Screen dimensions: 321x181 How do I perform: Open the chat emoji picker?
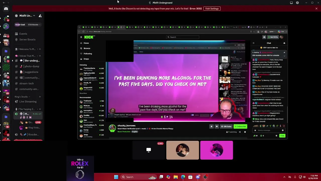(283, 130)
